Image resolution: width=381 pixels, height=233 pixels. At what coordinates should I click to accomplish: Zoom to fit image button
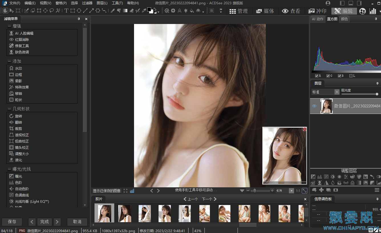305,190
